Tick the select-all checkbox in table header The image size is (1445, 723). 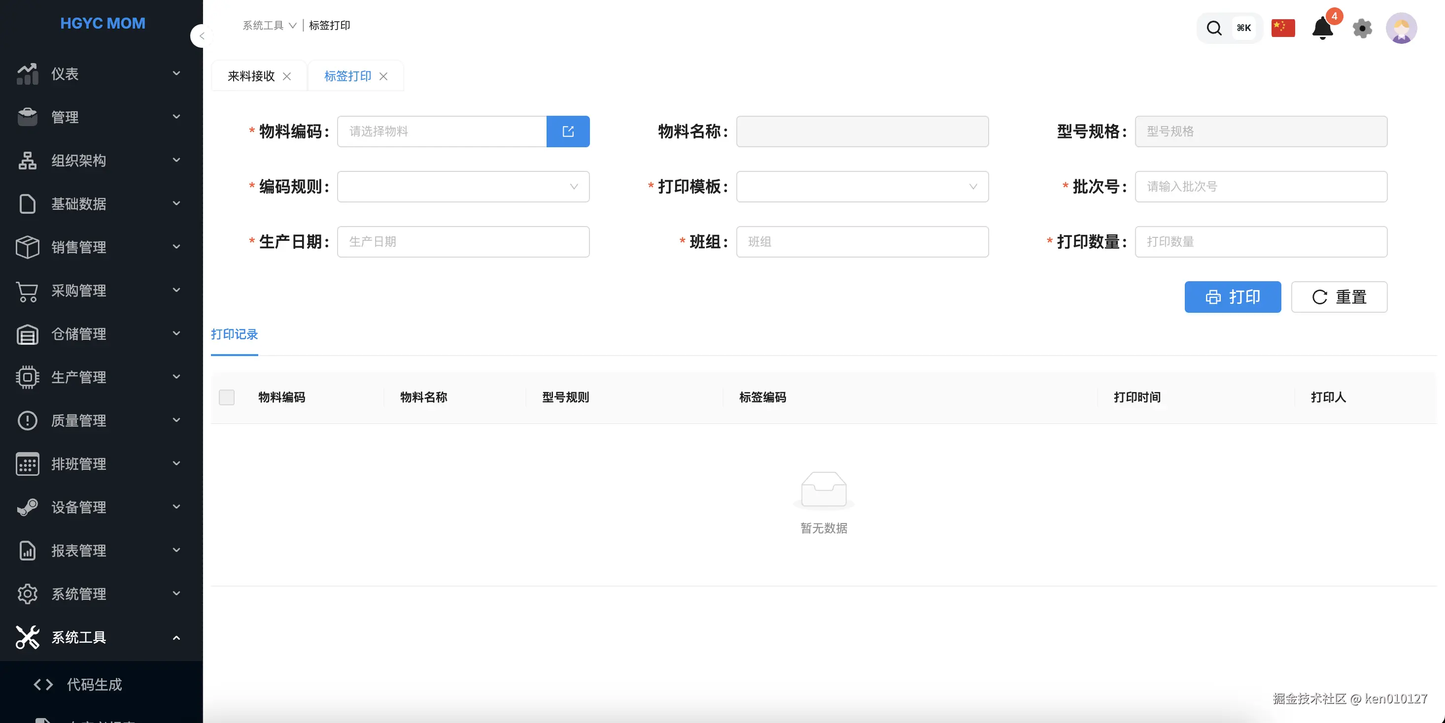pyautogui.click(x=227, y=397)
